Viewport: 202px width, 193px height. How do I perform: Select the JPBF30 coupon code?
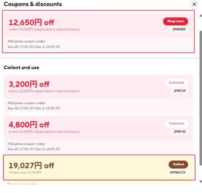point(180,132)
